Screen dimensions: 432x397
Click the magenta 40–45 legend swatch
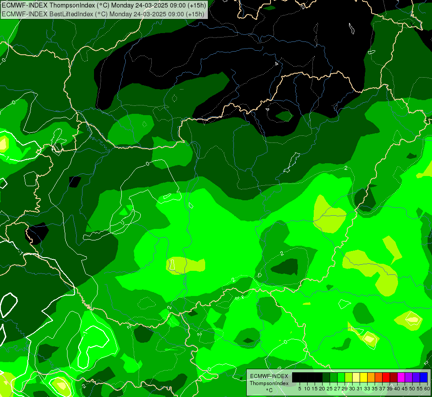tap(401, 377)
